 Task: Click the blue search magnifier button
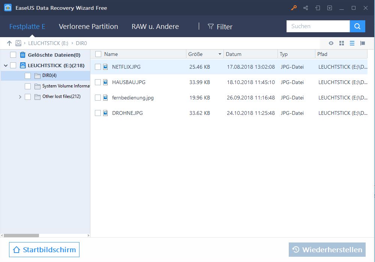pos(357,26)
